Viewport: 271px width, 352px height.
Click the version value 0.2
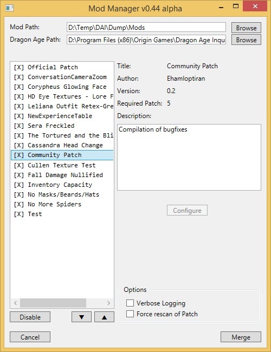171,91
